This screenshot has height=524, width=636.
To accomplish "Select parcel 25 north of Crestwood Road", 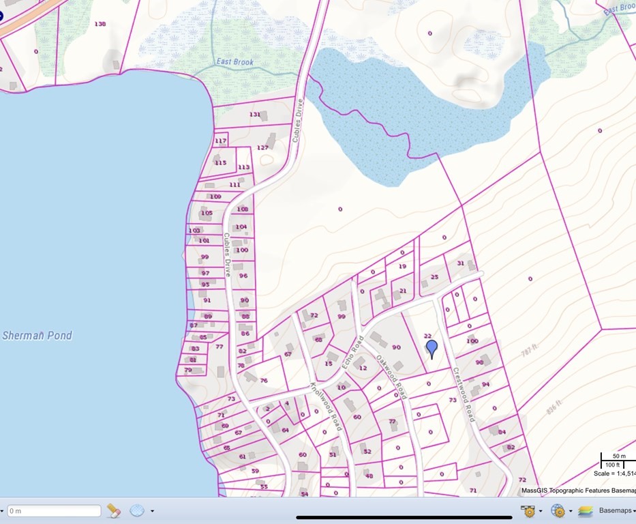I will point(434,277).
